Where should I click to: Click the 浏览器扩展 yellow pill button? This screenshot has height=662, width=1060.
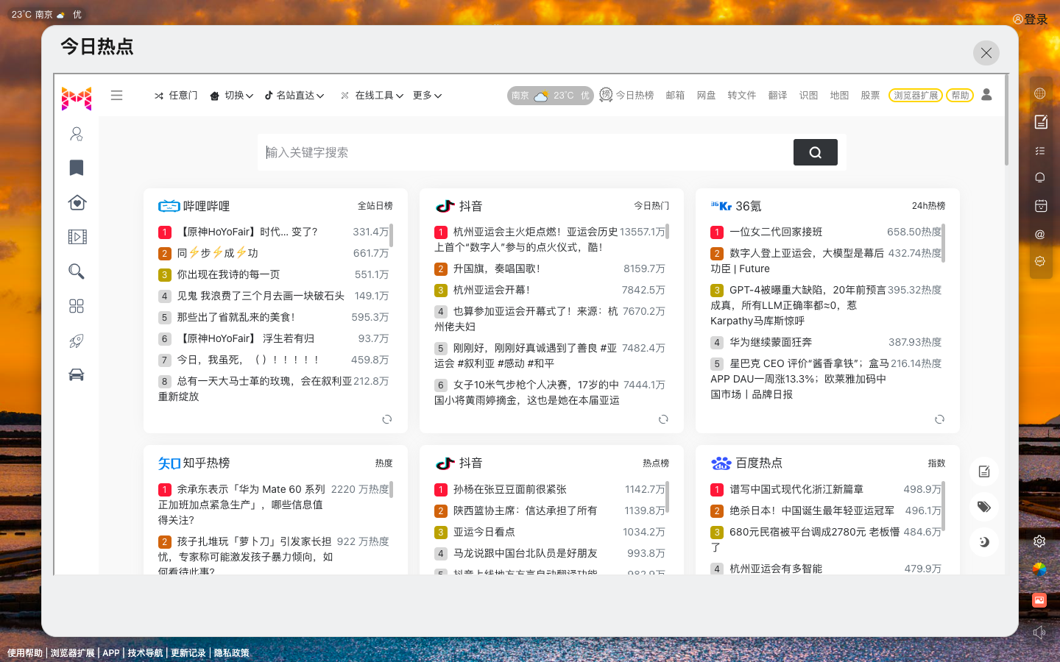(x=916, y=96)
